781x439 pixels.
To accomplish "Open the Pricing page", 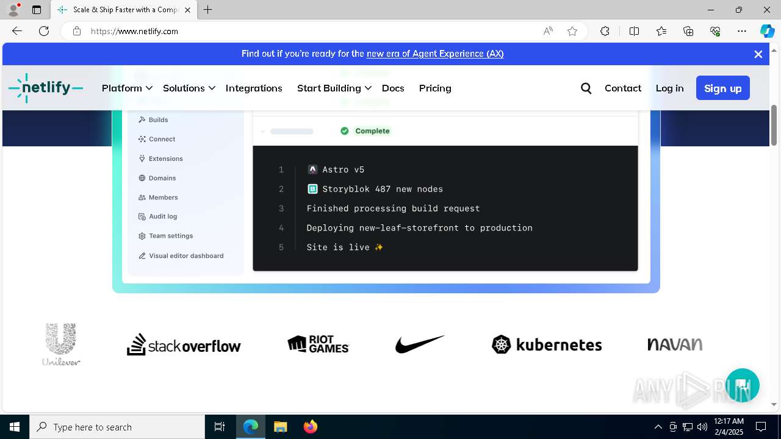I will pyautogui.click(x=435, y=88).
